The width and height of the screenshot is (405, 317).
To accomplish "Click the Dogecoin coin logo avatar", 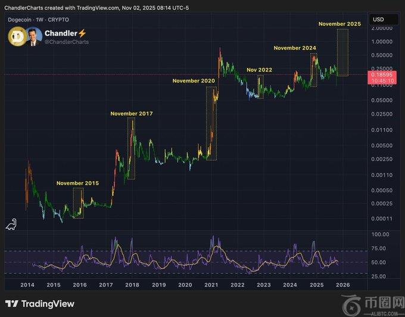I will click(17, 36).
